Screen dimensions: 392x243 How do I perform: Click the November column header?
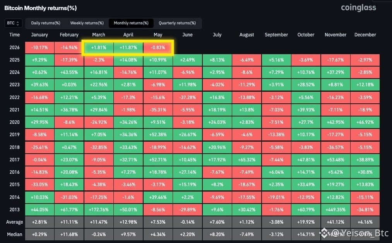pyautogui.click(x=336, y=35)
